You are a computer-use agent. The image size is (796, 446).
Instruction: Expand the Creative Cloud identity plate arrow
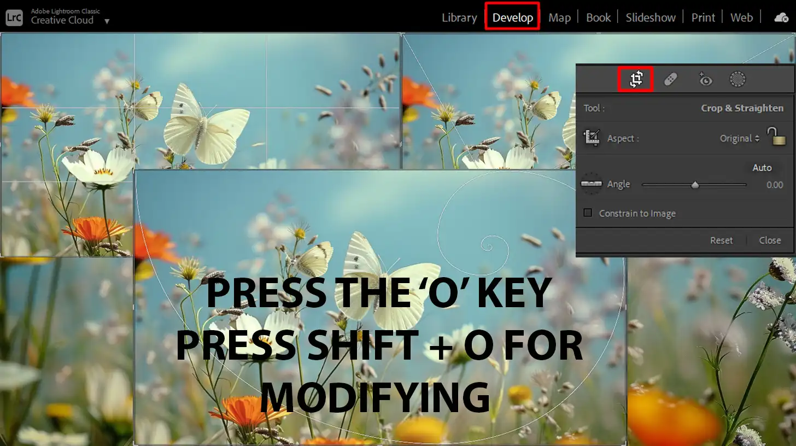(x=107, y=21)
